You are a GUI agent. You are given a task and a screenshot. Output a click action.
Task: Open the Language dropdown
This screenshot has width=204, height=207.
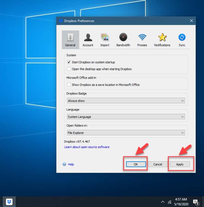tap(126, 117)
